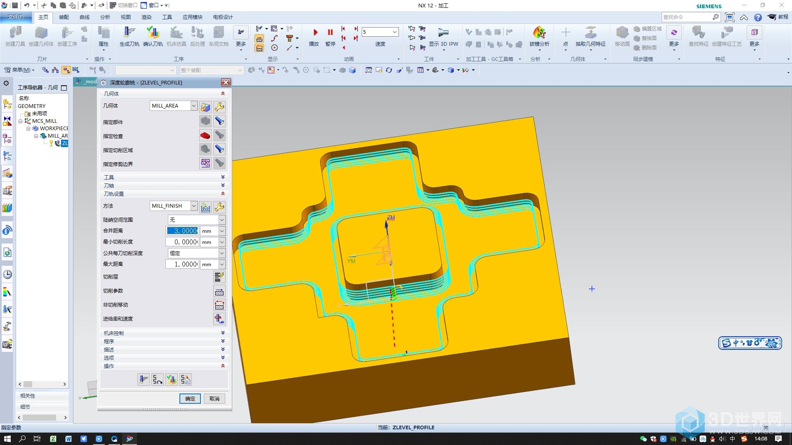This screenshot has width=792, height=445.
Task: Open 切削层 cut levels dialog icon
Action: 219,277
